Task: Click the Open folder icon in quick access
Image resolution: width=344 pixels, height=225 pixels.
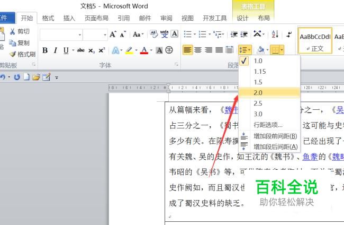Action: [37, 77]
